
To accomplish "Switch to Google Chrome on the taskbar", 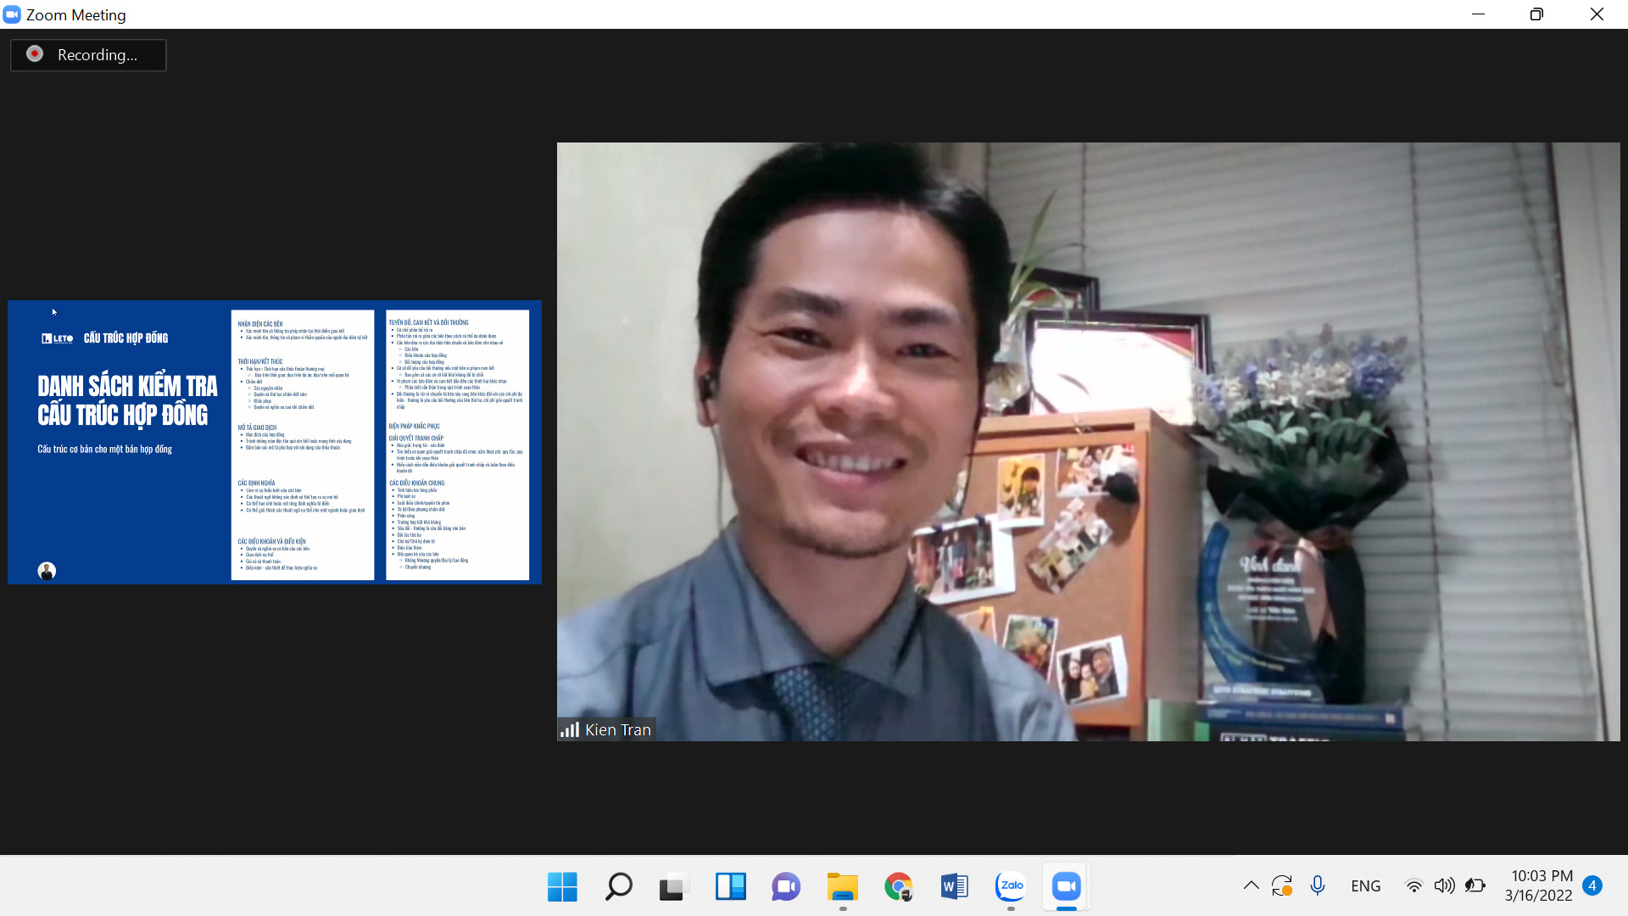I will (899, 887).
